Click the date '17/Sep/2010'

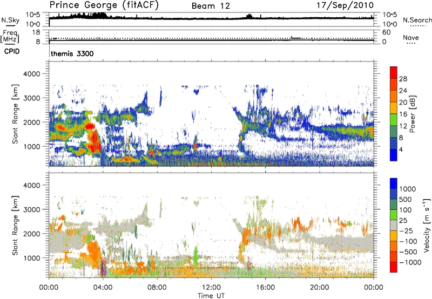pyautogui.click(x=345, y=5)
